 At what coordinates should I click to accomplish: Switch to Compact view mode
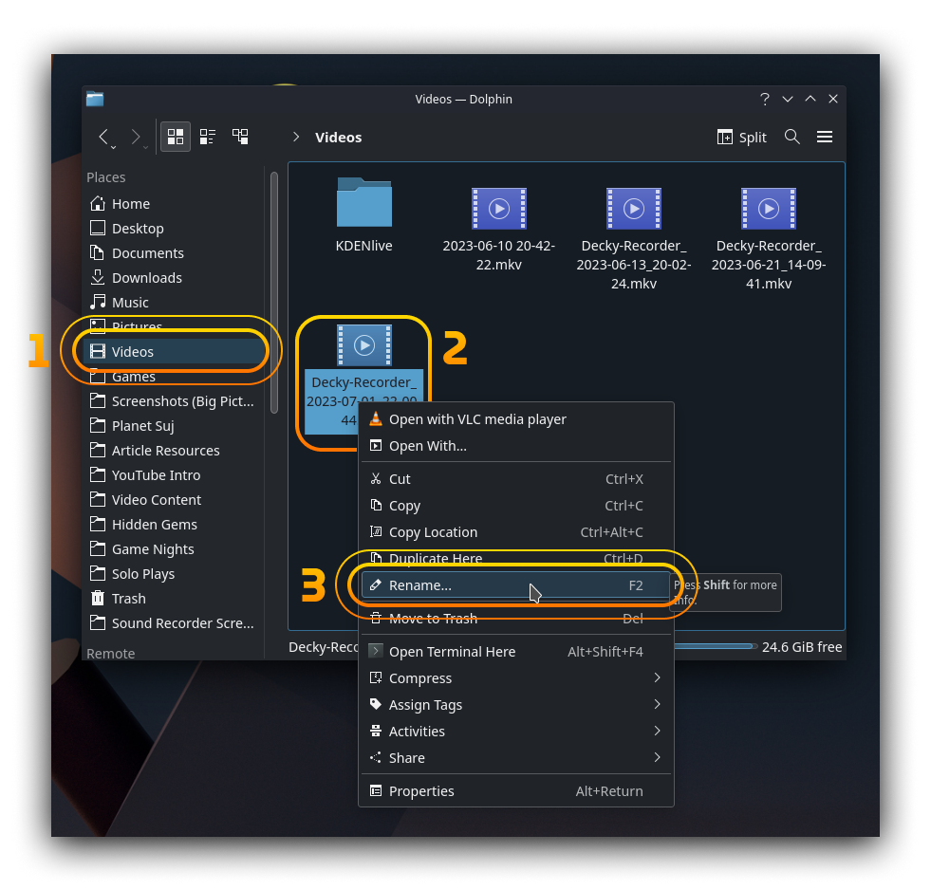pyautogui.click(x=208, y=138)
